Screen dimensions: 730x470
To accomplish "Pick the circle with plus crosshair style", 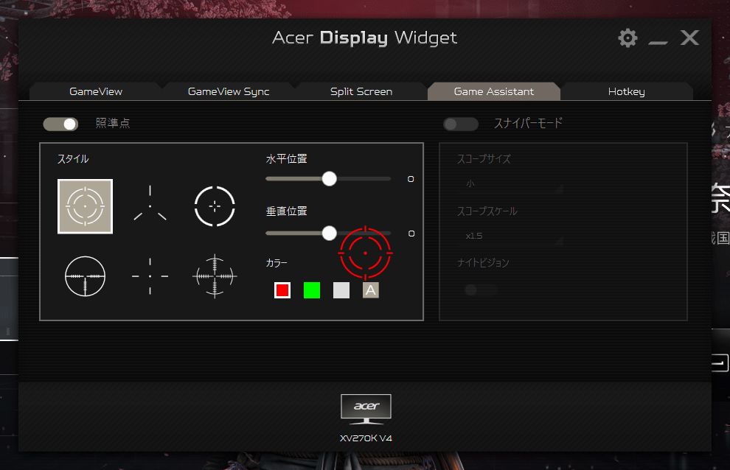I will 215,206.
